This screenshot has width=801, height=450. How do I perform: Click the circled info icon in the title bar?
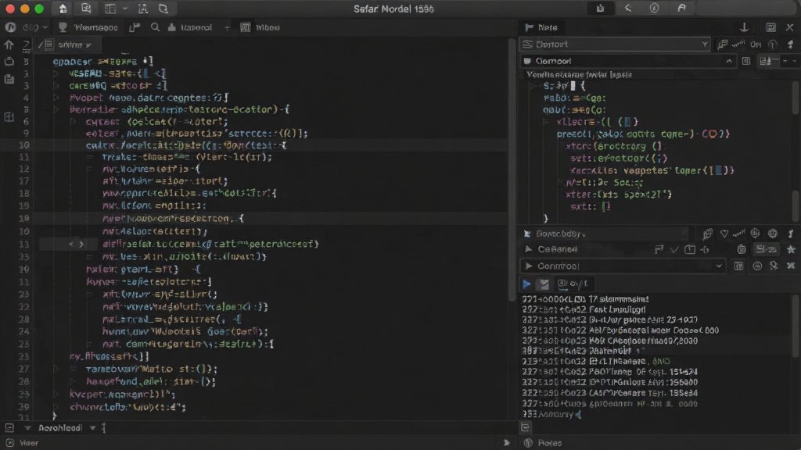point(655,8)
